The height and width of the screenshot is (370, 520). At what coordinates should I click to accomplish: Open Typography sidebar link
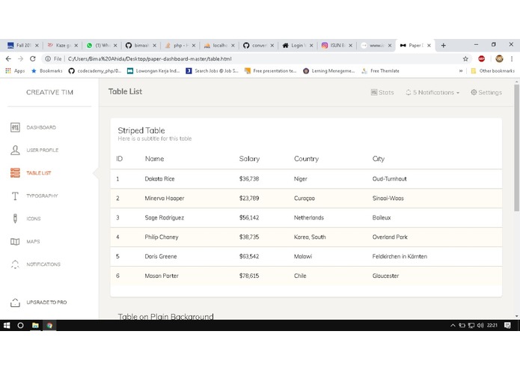[x=42, y=195]
